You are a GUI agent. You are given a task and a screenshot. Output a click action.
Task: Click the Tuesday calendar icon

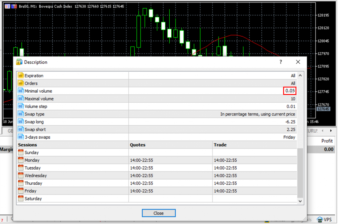21,168
